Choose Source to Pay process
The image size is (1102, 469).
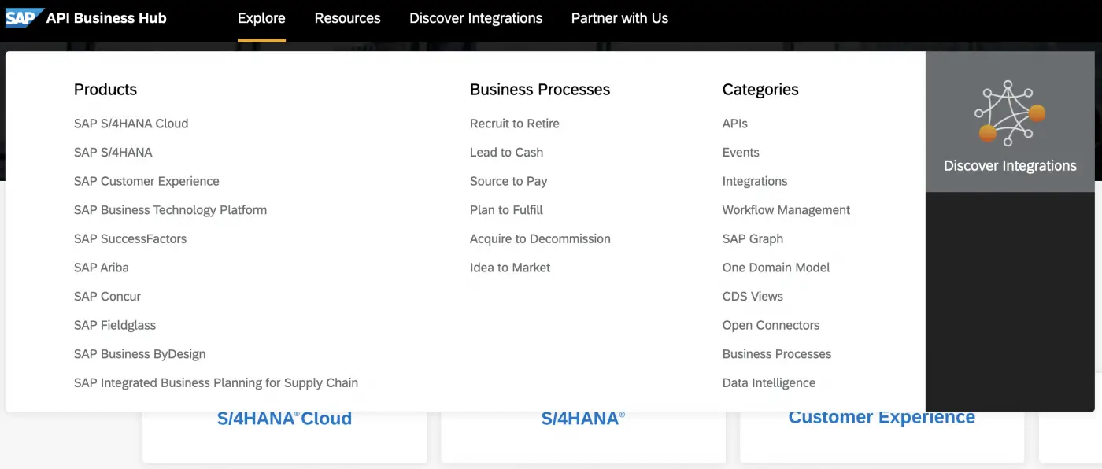pos(508,181)
